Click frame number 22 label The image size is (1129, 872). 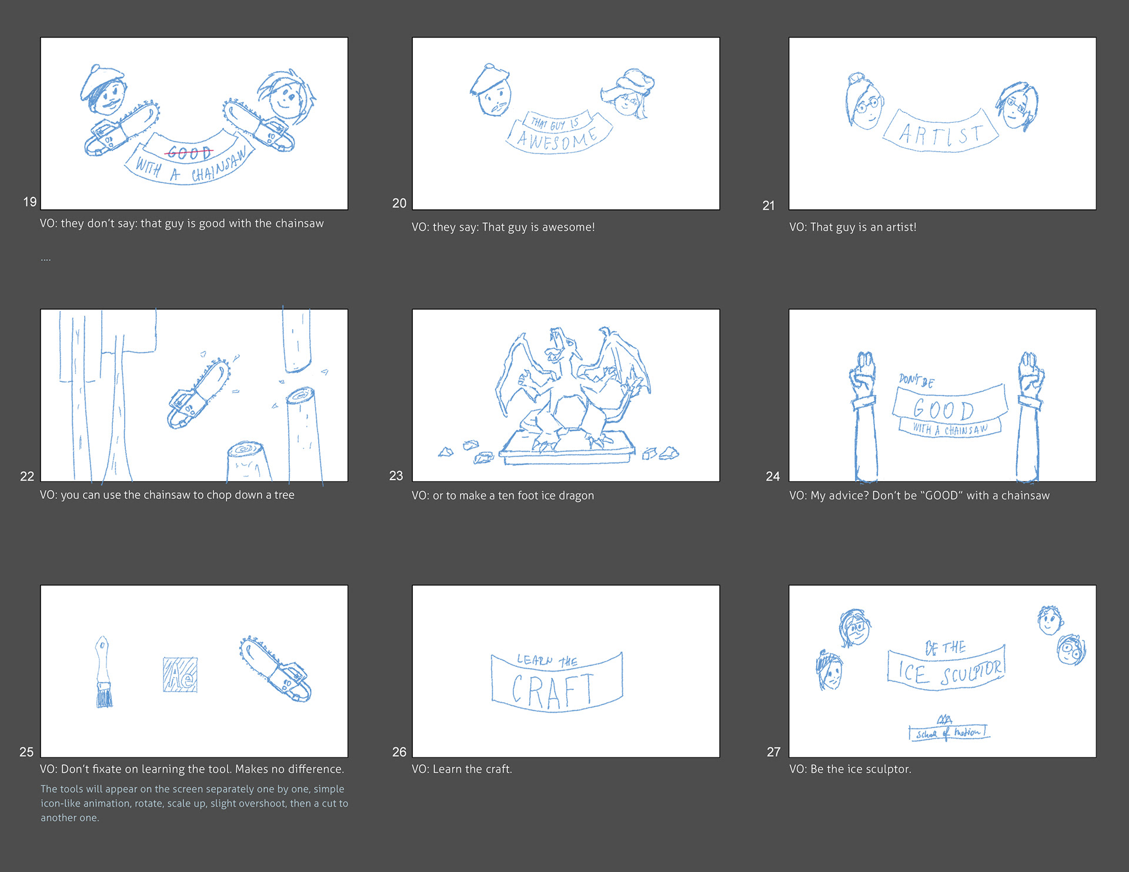(27, 477)
